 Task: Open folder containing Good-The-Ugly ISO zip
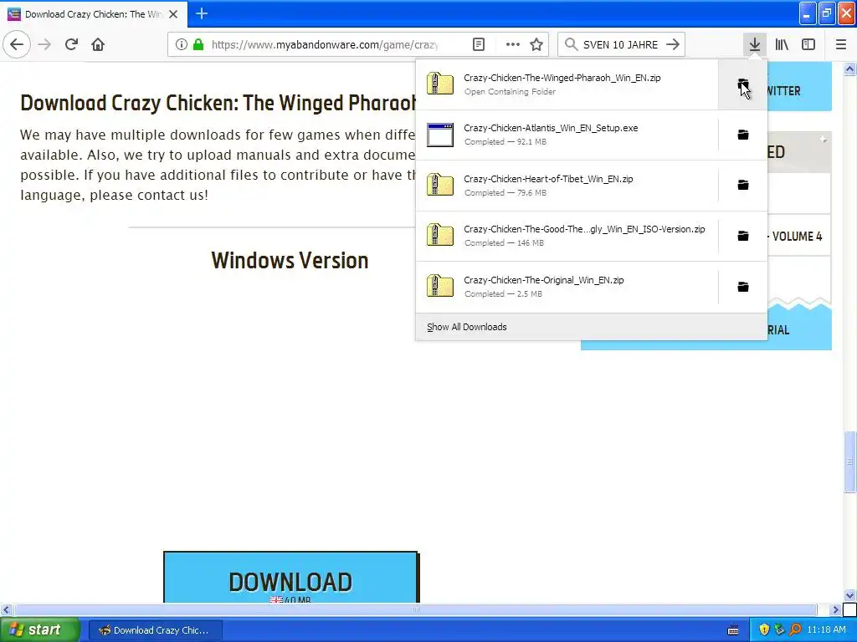point(743,236)
